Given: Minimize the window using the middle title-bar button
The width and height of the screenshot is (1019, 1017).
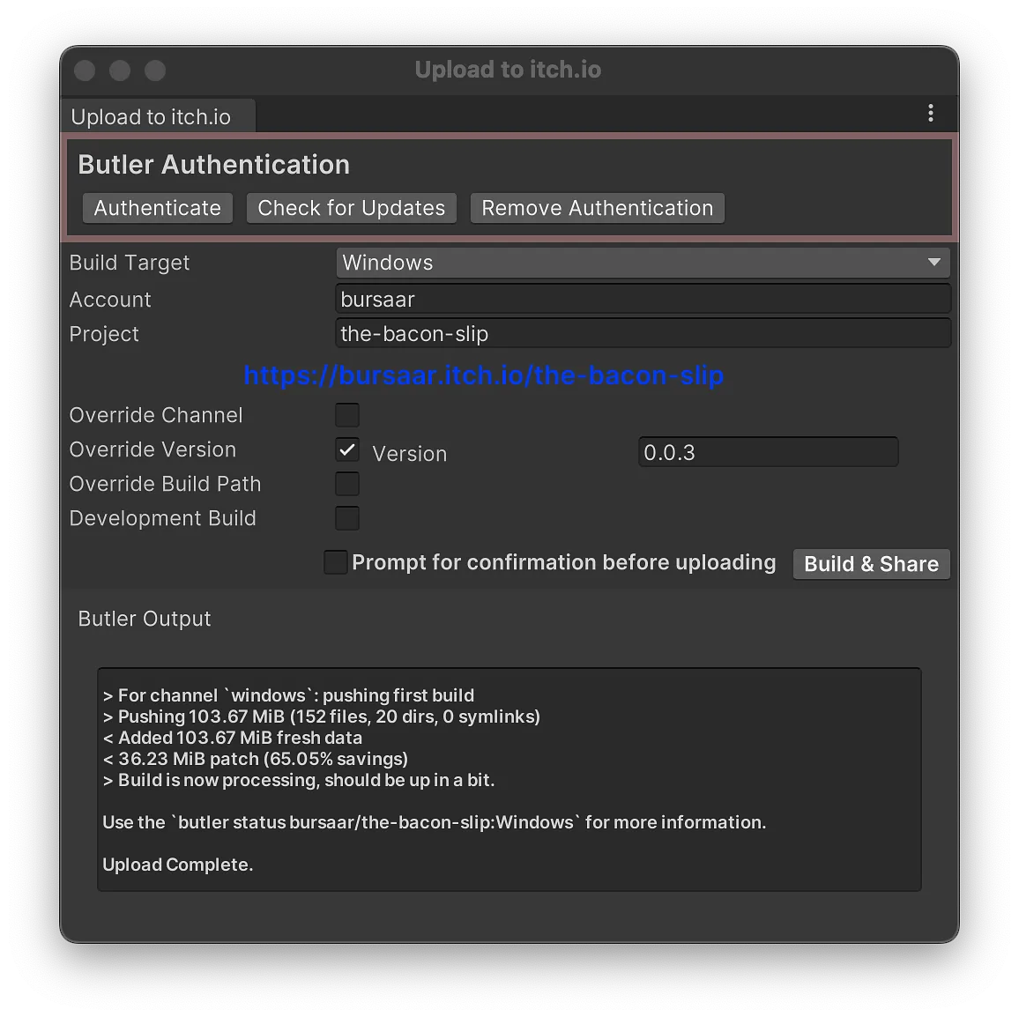Looking at the screenshot, I should pos(120,71).
